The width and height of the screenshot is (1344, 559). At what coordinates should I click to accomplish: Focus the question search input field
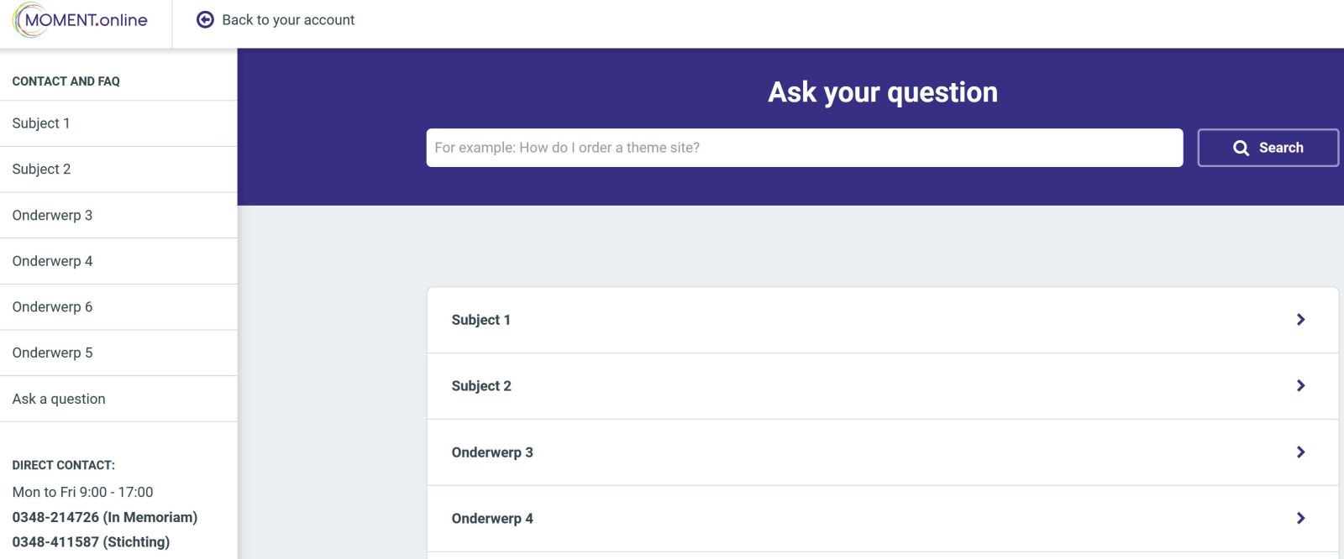[x=804, y=148]
